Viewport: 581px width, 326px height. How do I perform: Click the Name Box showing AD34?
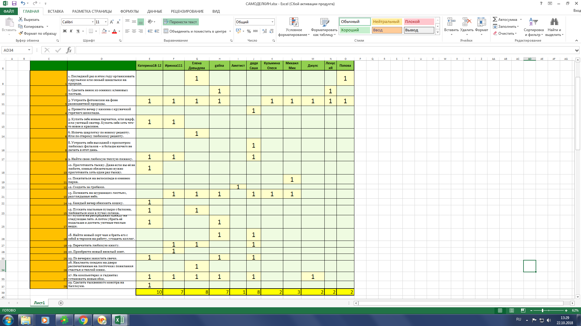[x=17, y=50]
